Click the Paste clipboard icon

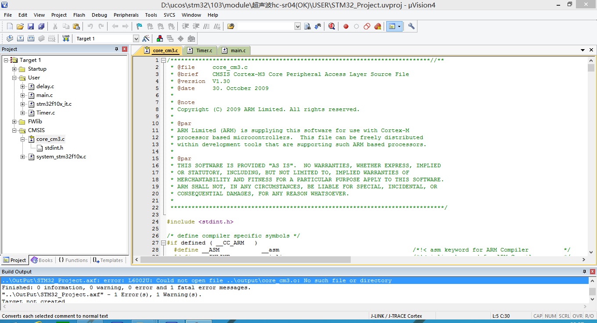click(76, 26)
